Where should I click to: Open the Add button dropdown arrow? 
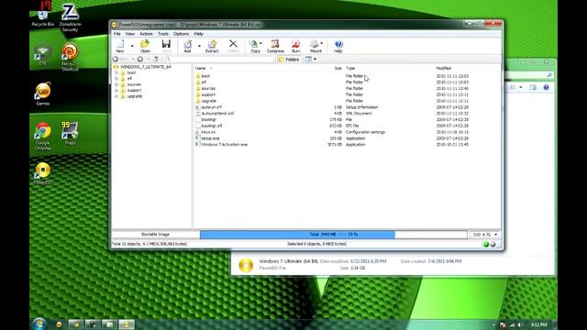199,47
